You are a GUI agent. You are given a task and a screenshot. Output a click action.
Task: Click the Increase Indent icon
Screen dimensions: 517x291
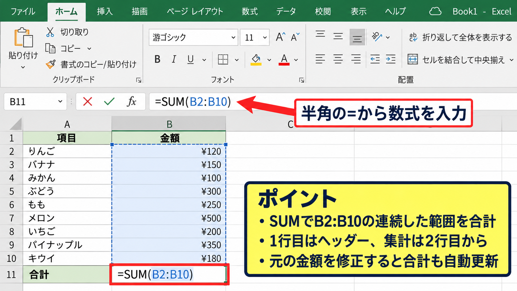(391, 59)
